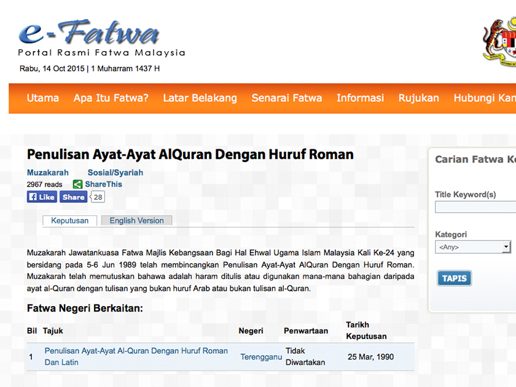This screenshot has width=516, height=387.
Task: Open the Senarai Fatwa menu
Action: point(286,98)
